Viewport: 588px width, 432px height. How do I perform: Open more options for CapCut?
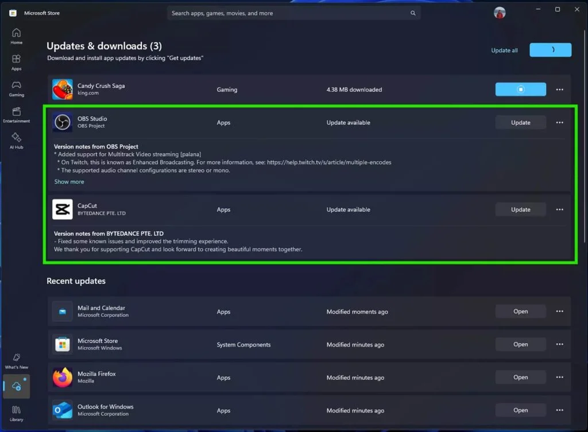coord(559,210)
